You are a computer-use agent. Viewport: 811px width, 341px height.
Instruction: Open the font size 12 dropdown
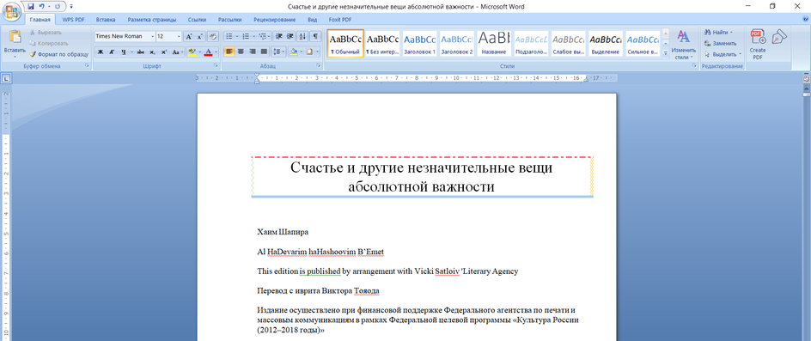point(179,36)
